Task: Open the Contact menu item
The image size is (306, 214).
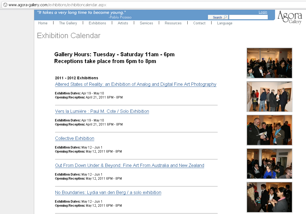Action: click(199, 23)
